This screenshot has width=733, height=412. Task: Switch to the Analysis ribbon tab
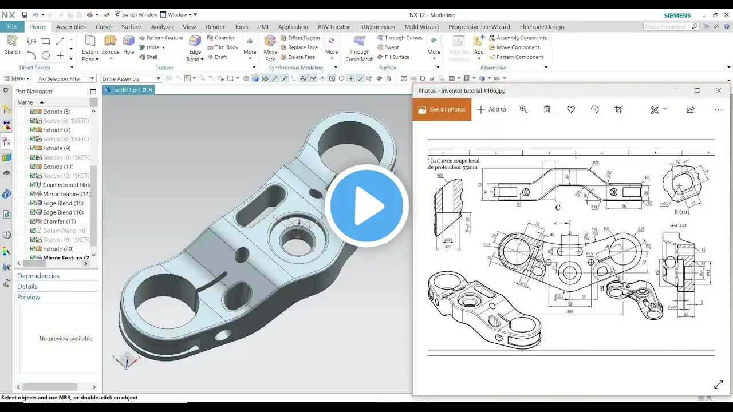(162, 27)
